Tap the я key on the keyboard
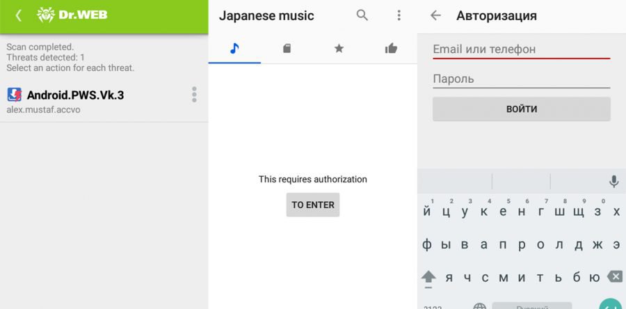 449,278
